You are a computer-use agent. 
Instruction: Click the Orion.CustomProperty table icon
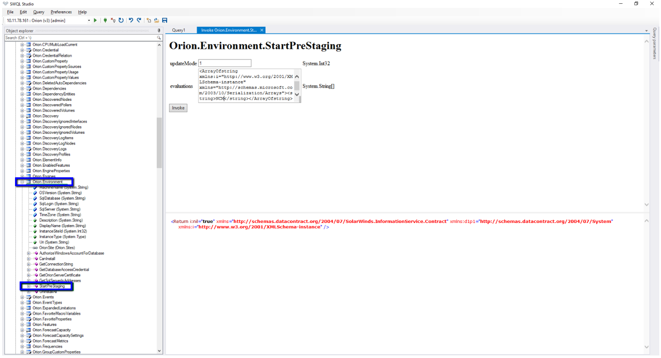[x=29, y=61]
